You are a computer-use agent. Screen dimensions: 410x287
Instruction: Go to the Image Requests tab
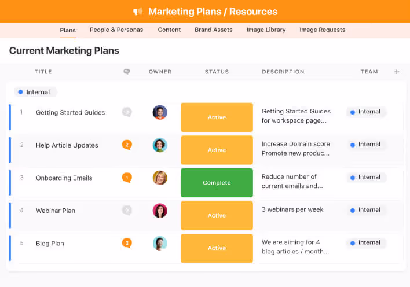[322, 30]
